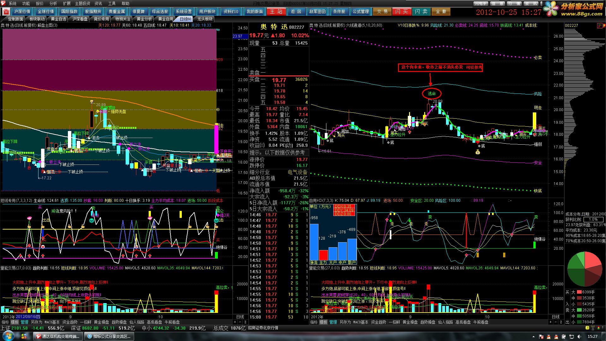Select left panel 指标 tab at bottom
The image size is (606, 341).
[5, 322]
